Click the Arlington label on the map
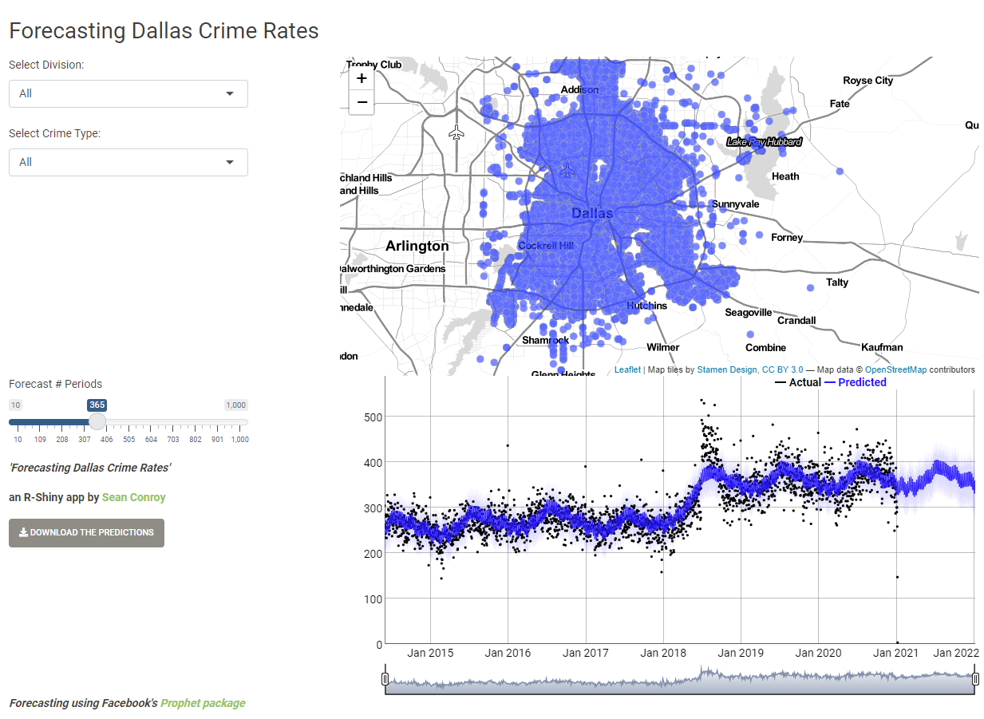The width and height of the screenshot is (984, 719). [x=417, y=246]
